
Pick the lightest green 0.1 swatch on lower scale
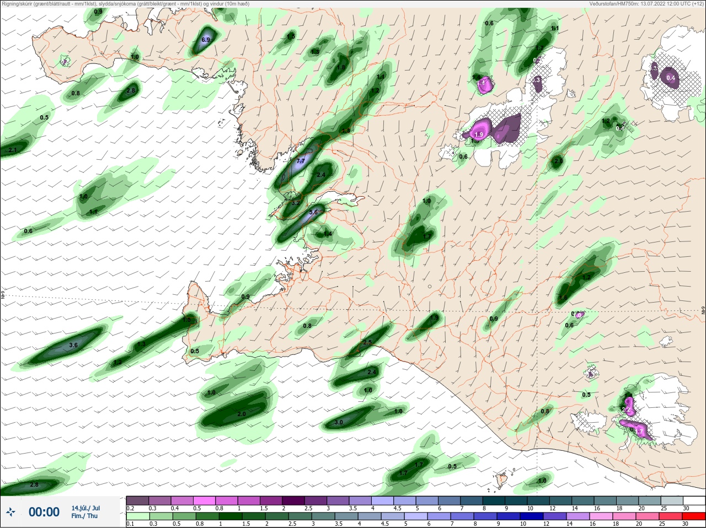click(138, 516)
